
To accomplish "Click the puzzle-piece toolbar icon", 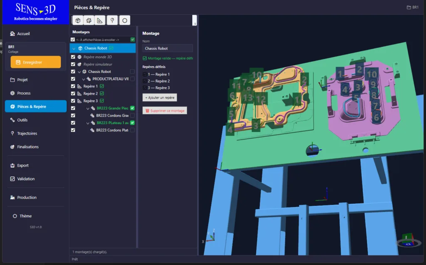I will (x=89, y=20).
